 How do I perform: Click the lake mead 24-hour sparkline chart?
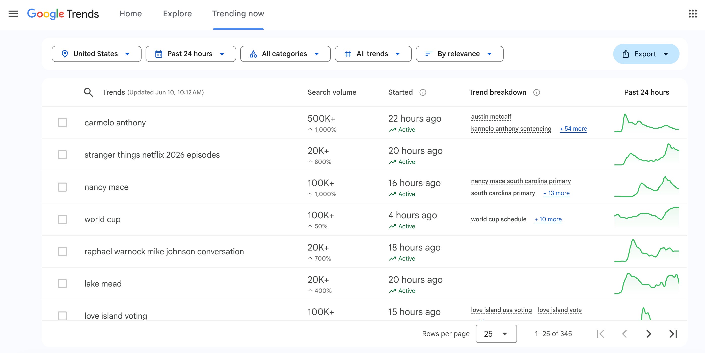pos(646,284)
